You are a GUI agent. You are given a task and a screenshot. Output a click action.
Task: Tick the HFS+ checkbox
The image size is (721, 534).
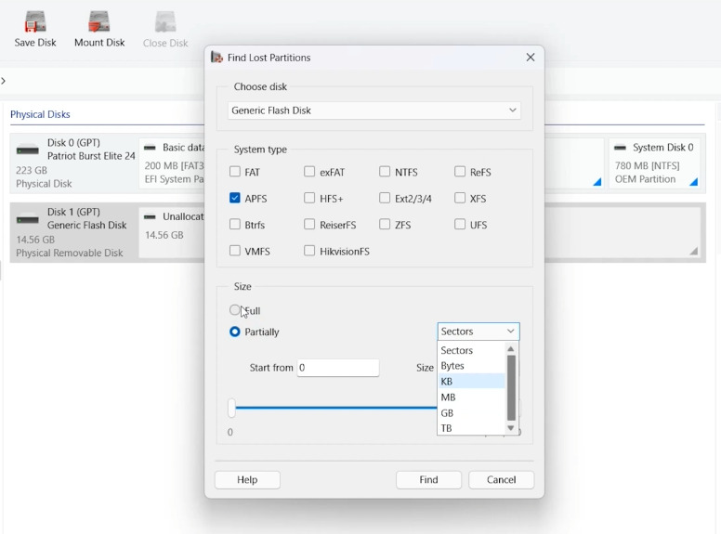tap(309, 198)
